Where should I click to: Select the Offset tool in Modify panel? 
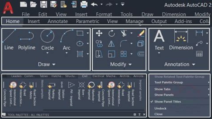point(141,54)
